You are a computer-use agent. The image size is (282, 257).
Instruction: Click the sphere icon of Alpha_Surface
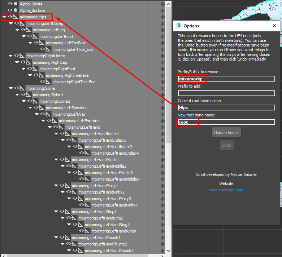[x=16, y=10]
